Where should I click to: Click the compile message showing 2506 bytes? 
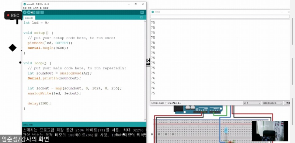click(84, 130)
